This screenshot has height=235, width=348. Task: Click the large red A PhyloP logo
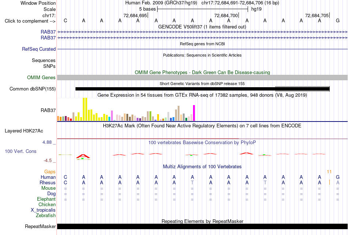coord(83,156)
